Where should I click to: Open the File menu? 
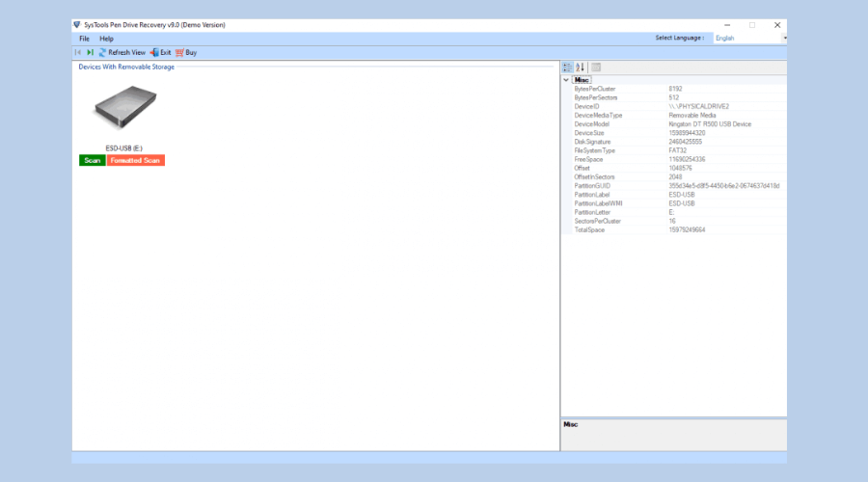[84, 39]
